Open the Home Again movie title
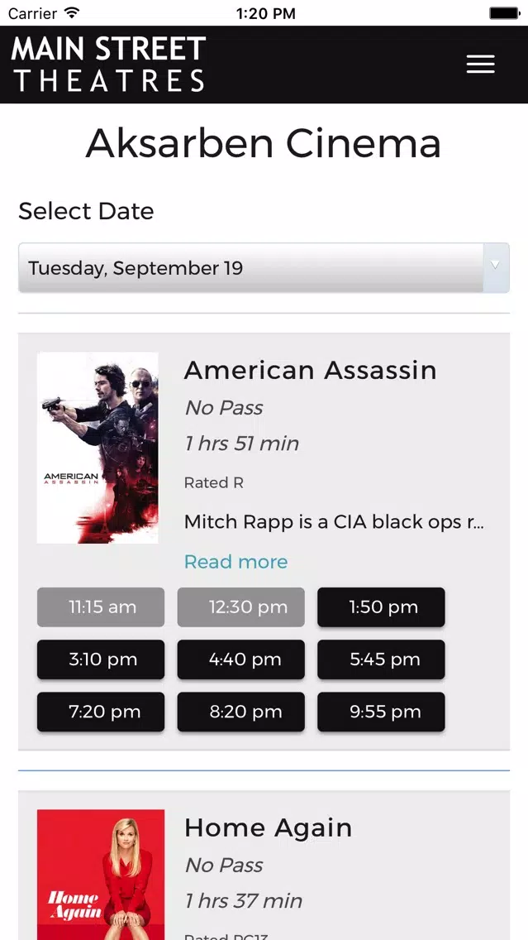528x940 pixels. 268,827
